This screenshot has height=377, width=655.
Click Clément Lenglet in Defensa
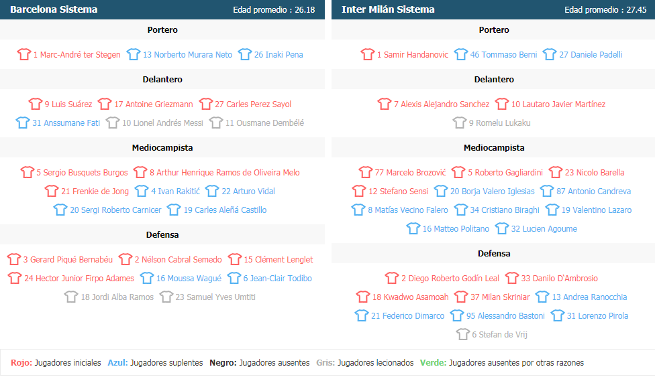click(279, 260)
